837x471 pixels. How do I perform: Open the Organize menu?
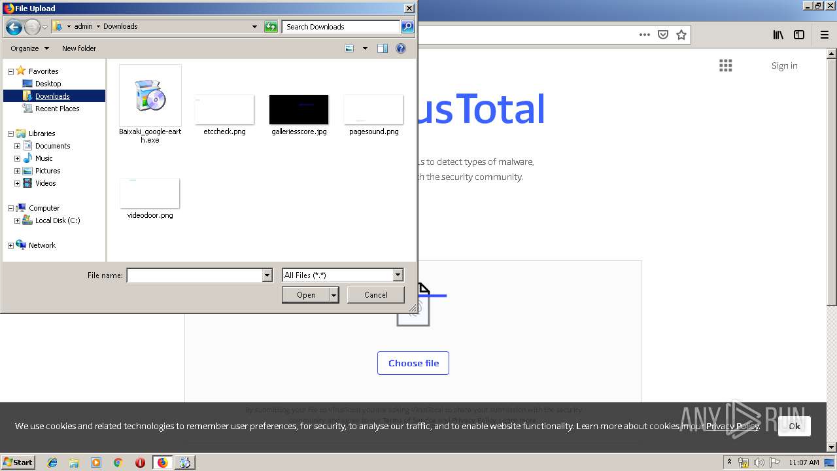coord(29,48)
